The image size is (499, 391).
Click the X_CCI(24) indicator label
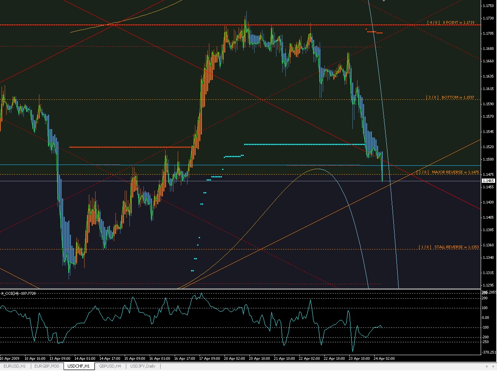click(18, 293)
